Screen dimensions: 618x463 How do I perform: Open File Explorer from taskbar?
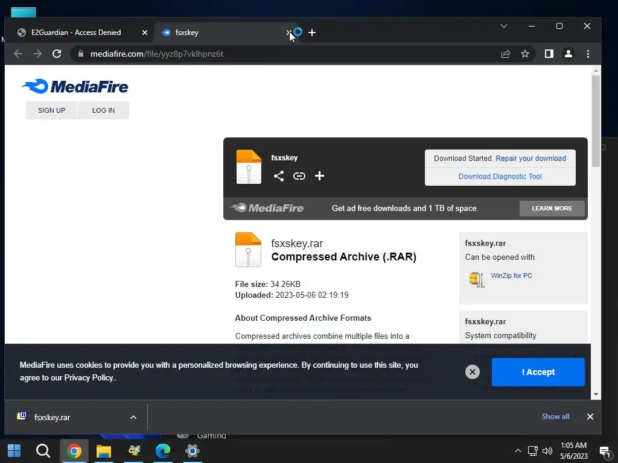pos(104,451)
